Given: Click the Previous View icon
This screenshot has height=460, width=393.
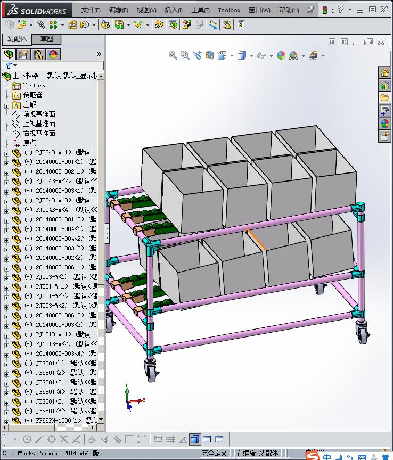Looking at the screenshot, I should coord(198,55).
